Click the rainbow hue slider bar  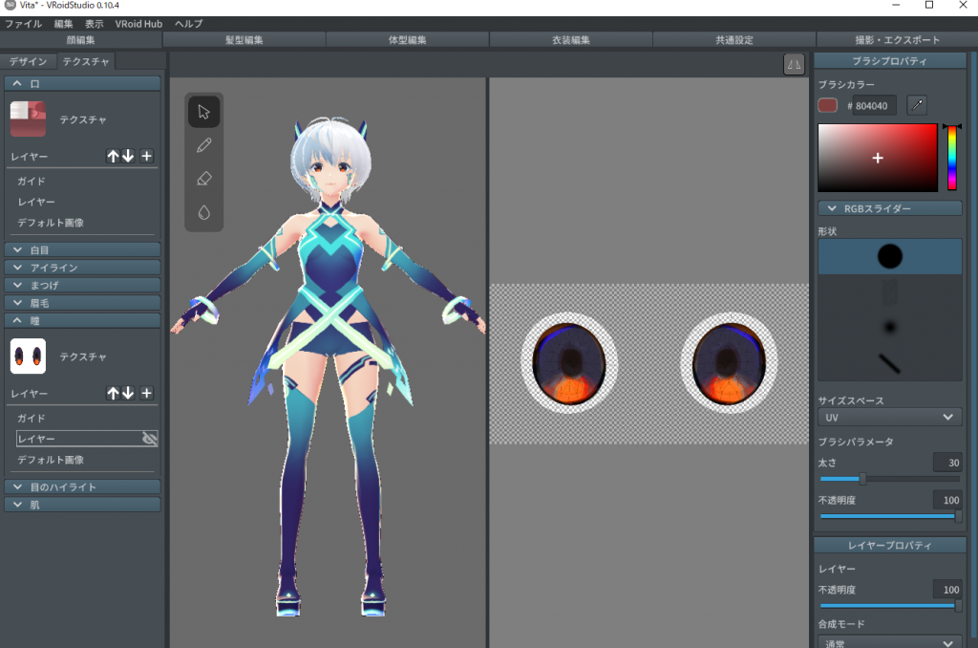(x=952, y=158)
